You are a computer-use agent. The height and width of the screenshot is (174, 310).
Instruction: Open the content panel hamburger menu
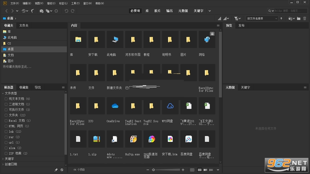(x=218, y=25)
